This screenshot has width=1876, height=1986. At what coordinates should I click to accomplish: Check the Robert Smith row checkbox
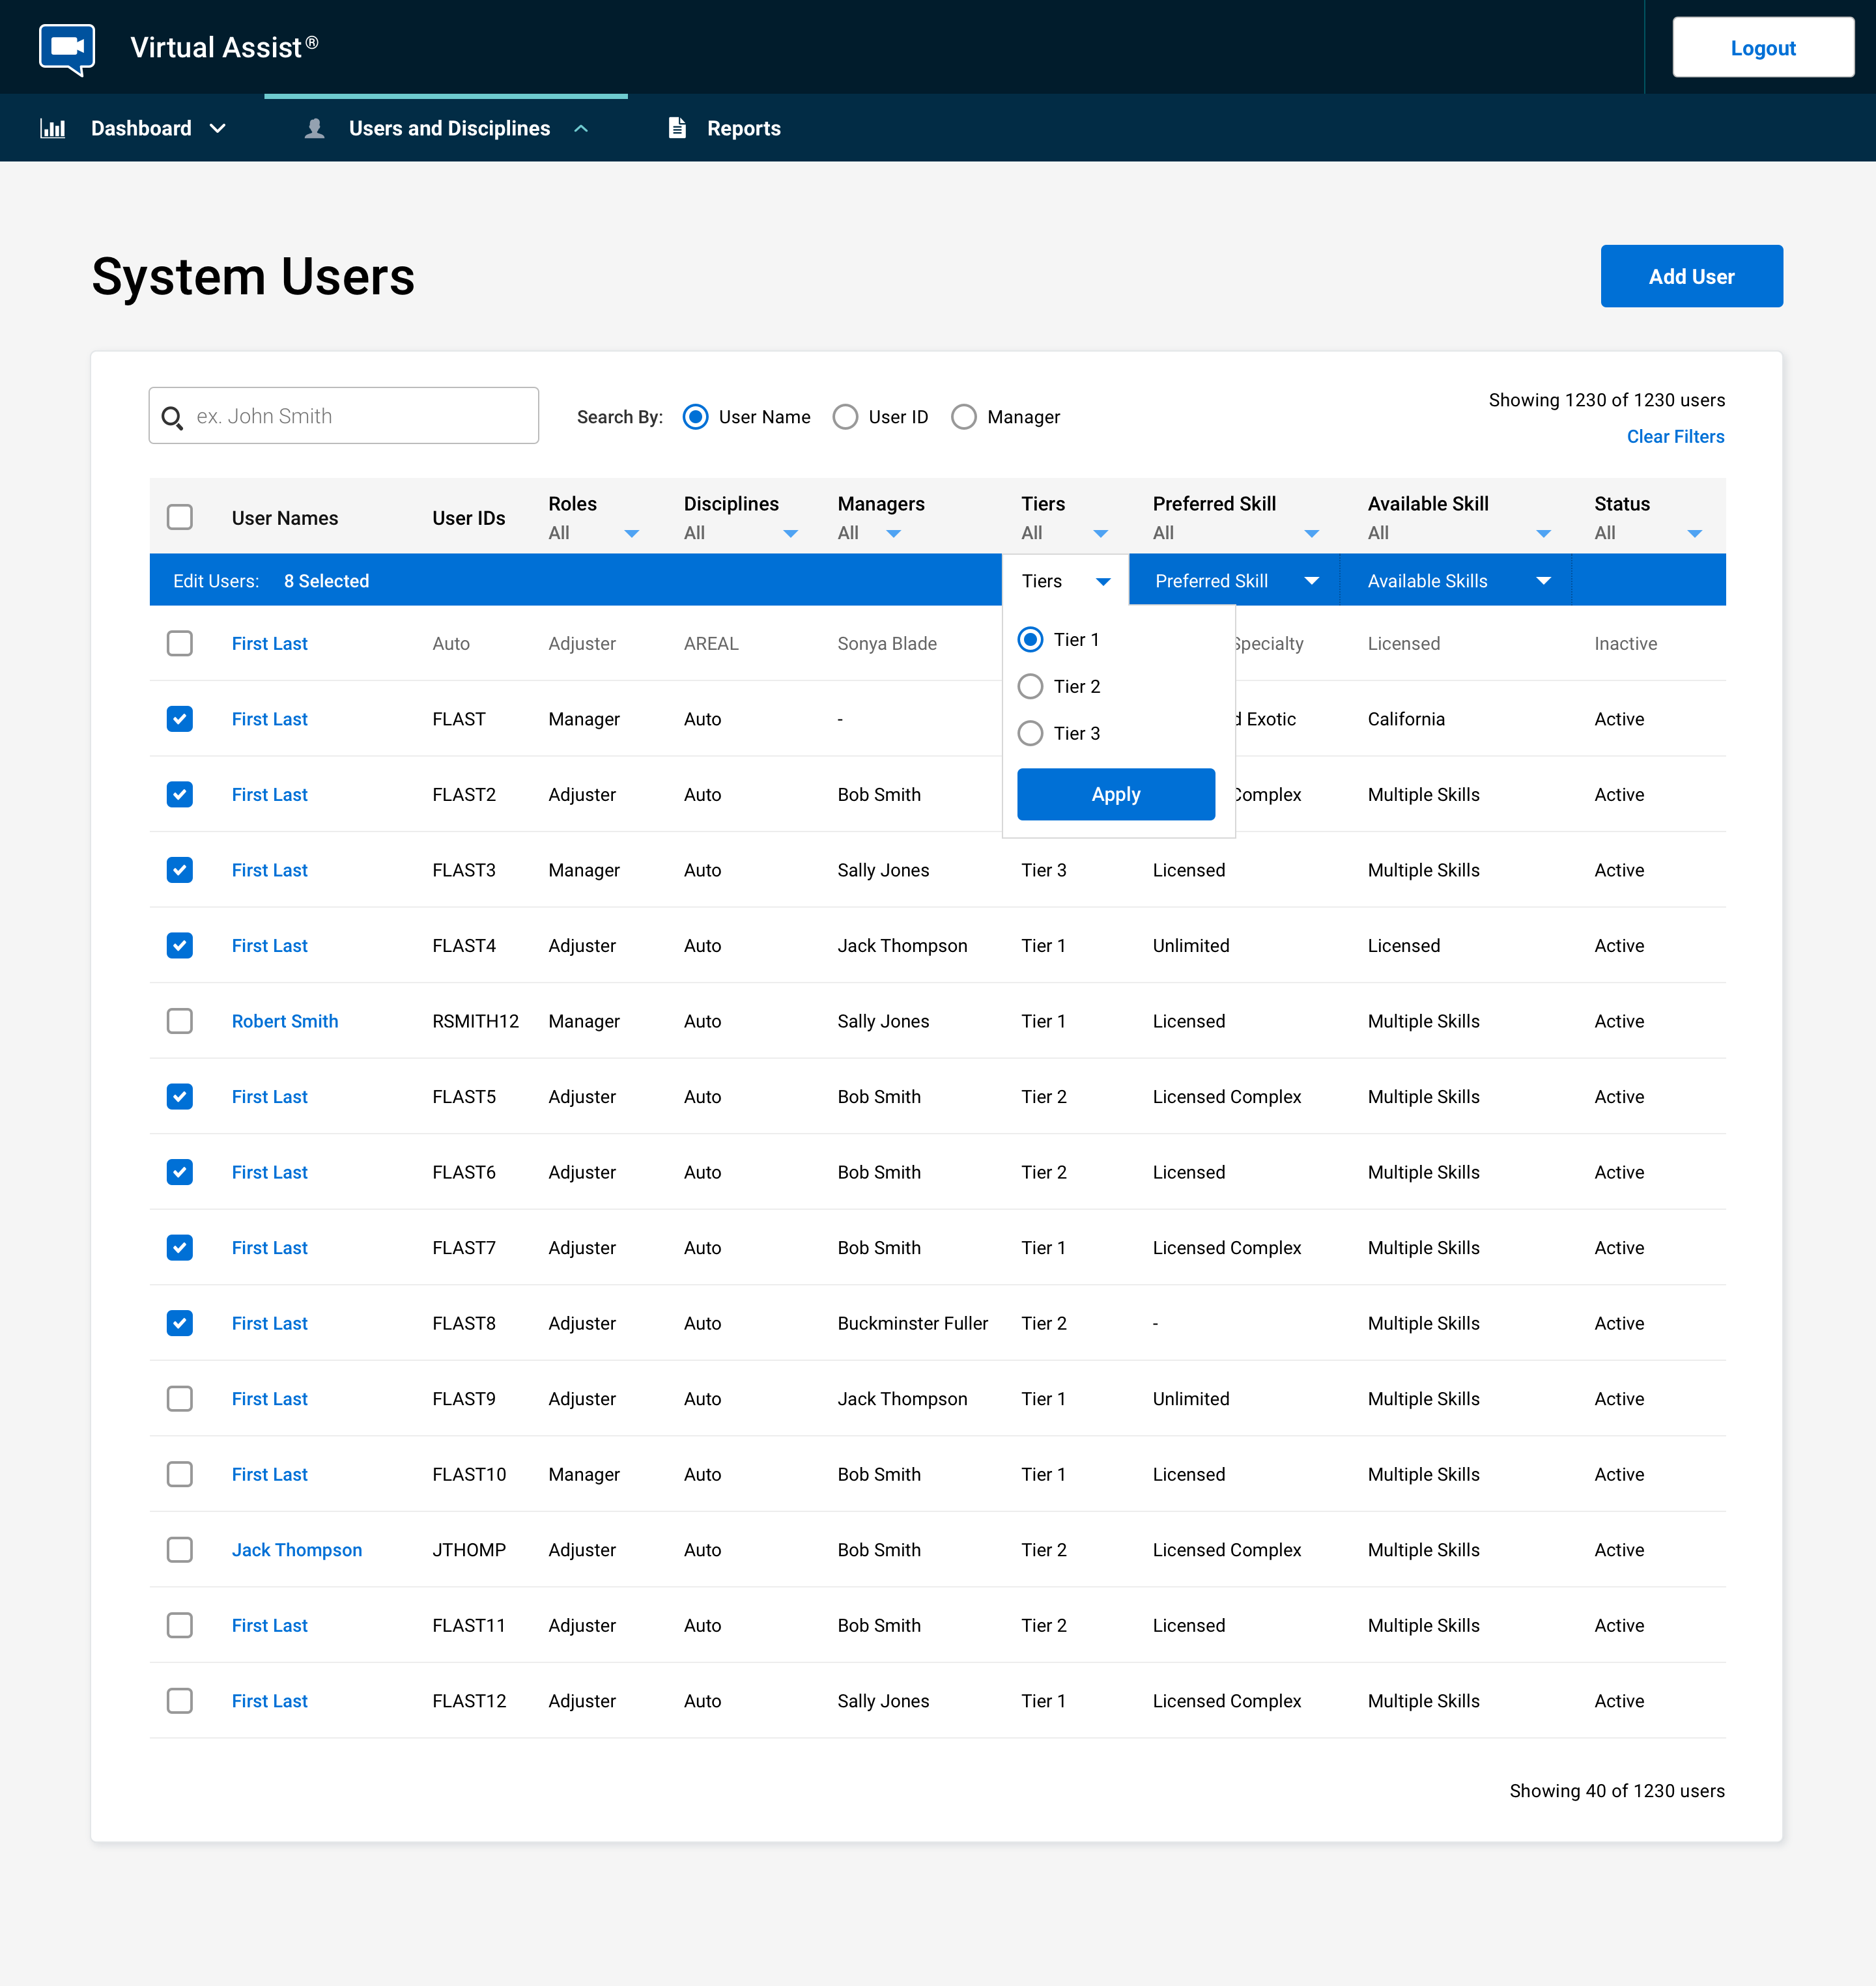tap(180, 1020)
